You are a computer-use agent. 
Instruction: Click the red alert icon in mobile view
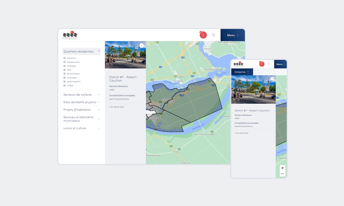coord(262,64)
